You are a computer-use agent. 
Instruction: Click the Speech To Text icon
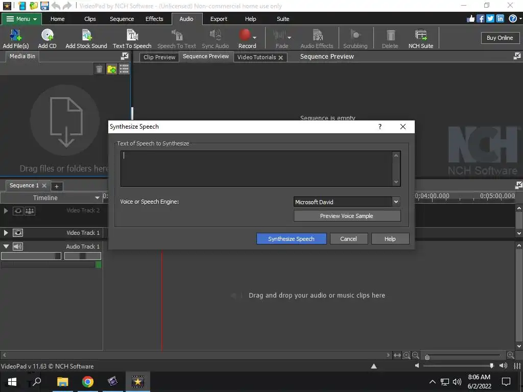tap(176, 39)
